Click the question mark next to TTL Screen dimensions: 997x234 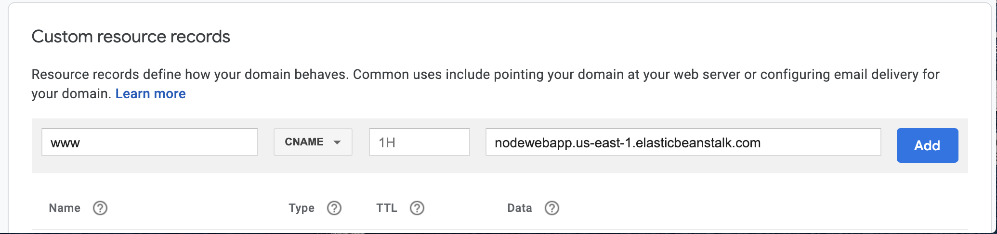coord(417,208)
